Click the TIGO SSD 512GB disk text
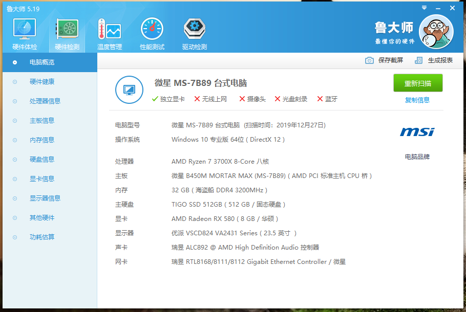 (x=228, y=204)
